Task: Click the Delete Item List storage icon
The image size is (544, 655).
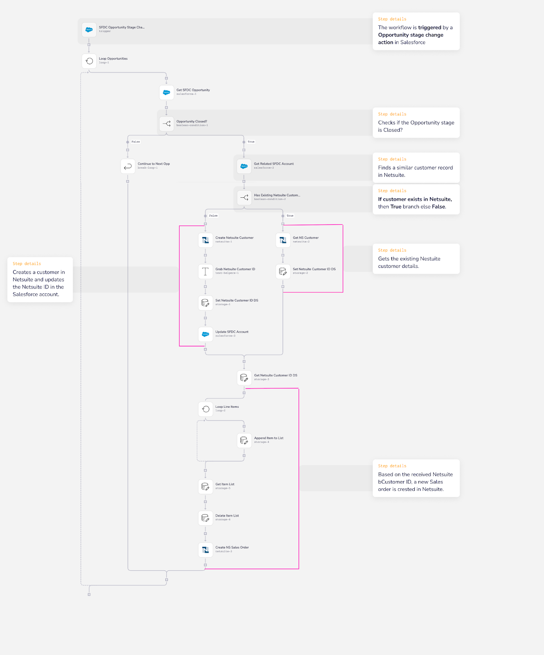Action: [x=205, y=518]
